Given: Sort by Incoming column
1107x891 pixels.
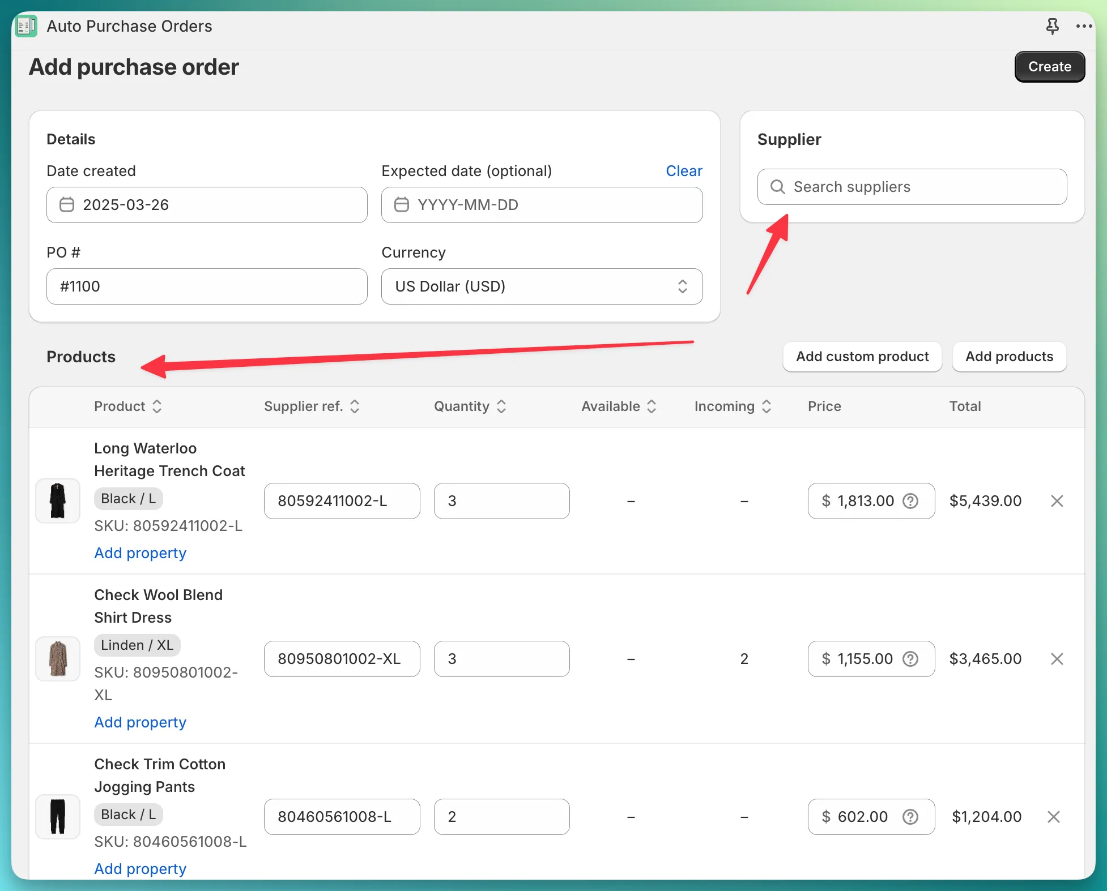Looking at the screenshot, I should pos(733,406).
